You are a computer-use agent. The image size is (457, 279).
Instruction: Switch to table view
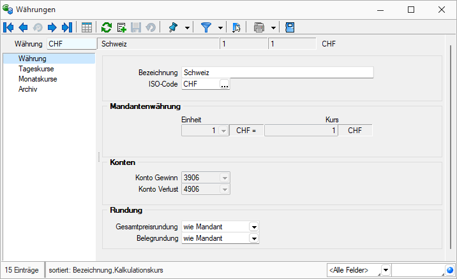[x=87, y=27]
